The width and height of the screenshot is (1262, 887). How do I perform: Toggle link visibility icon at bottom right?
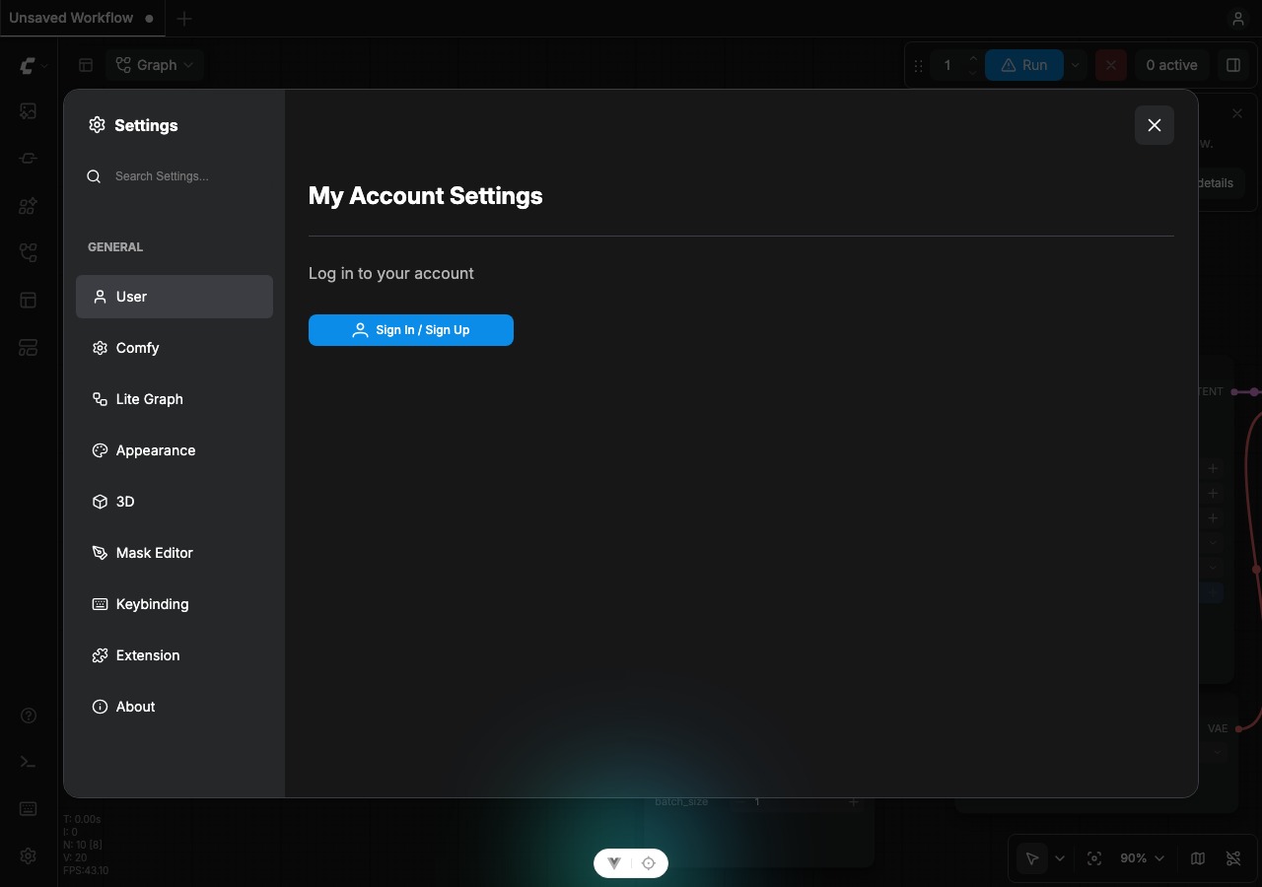pyautogui.click(x=1233, y=858)
